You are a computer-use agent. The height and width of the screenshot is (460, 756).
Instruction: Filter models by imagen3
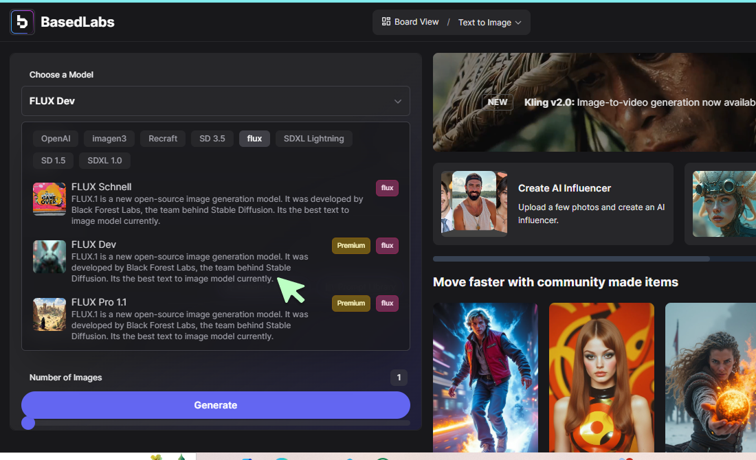click(109, 139)
